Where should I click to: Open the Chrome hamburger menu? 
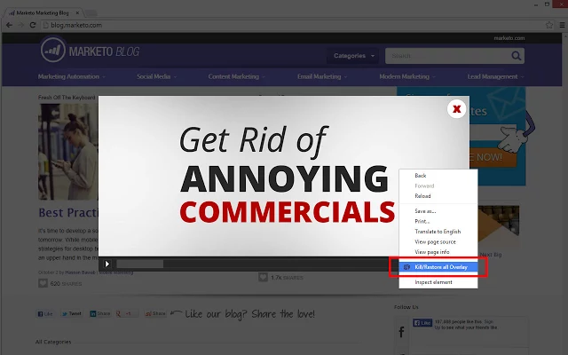(x=562, y=25)
